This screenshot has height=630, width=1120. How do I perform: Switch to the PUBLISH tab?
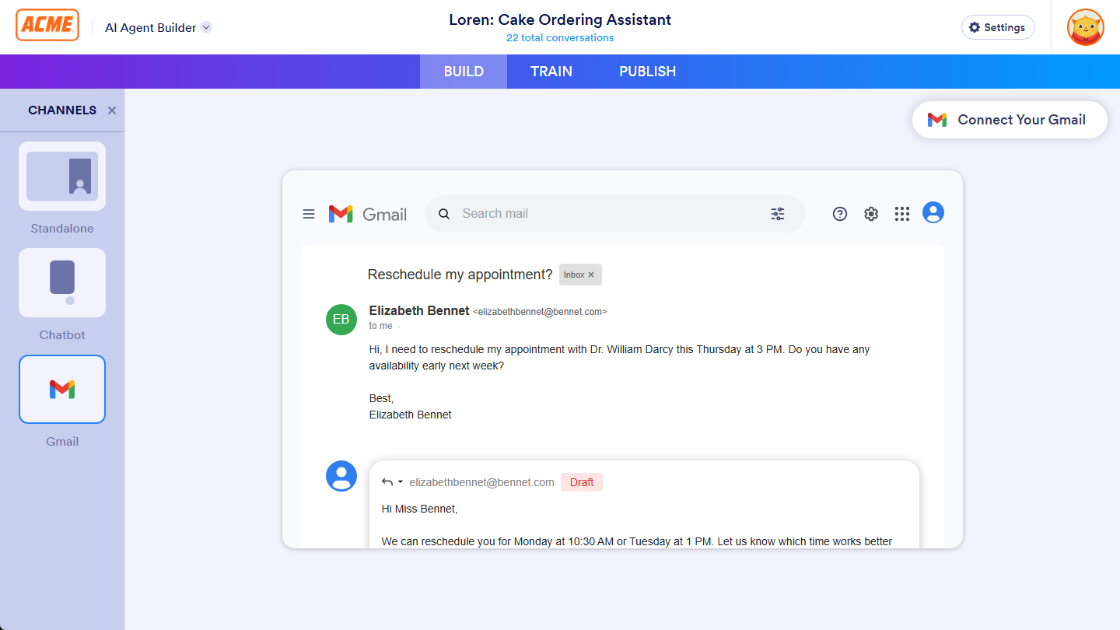click(x=647, y=72)
